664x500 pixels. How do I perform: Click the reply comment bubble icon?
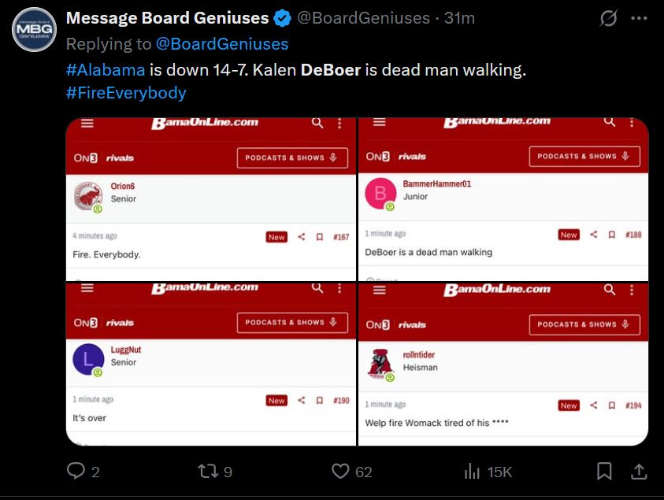pyautogui.click(x=76, y=471)
